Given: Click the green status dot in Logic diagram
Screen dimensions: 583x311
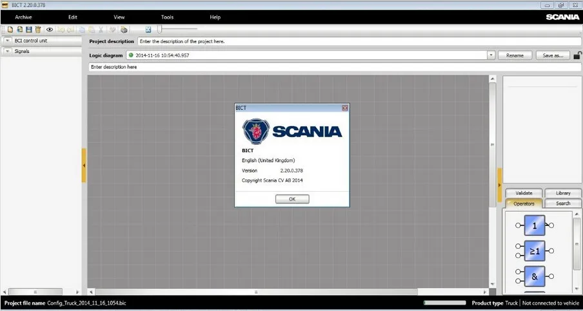Looking at the screenshot, I should click(x=131, y=55).
